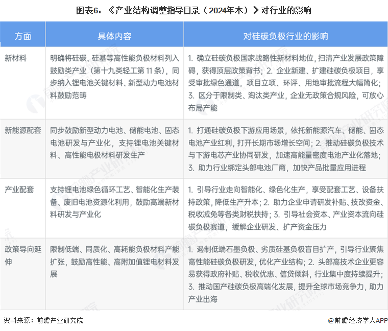Image resolution: width=388 pixels, height=331 pixels.
Task: Click the 新能源配套 row label
Action: pos(23,130)
